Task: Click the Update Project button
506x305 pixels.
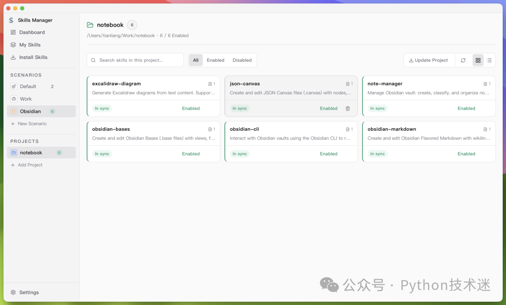Action: 429,60
